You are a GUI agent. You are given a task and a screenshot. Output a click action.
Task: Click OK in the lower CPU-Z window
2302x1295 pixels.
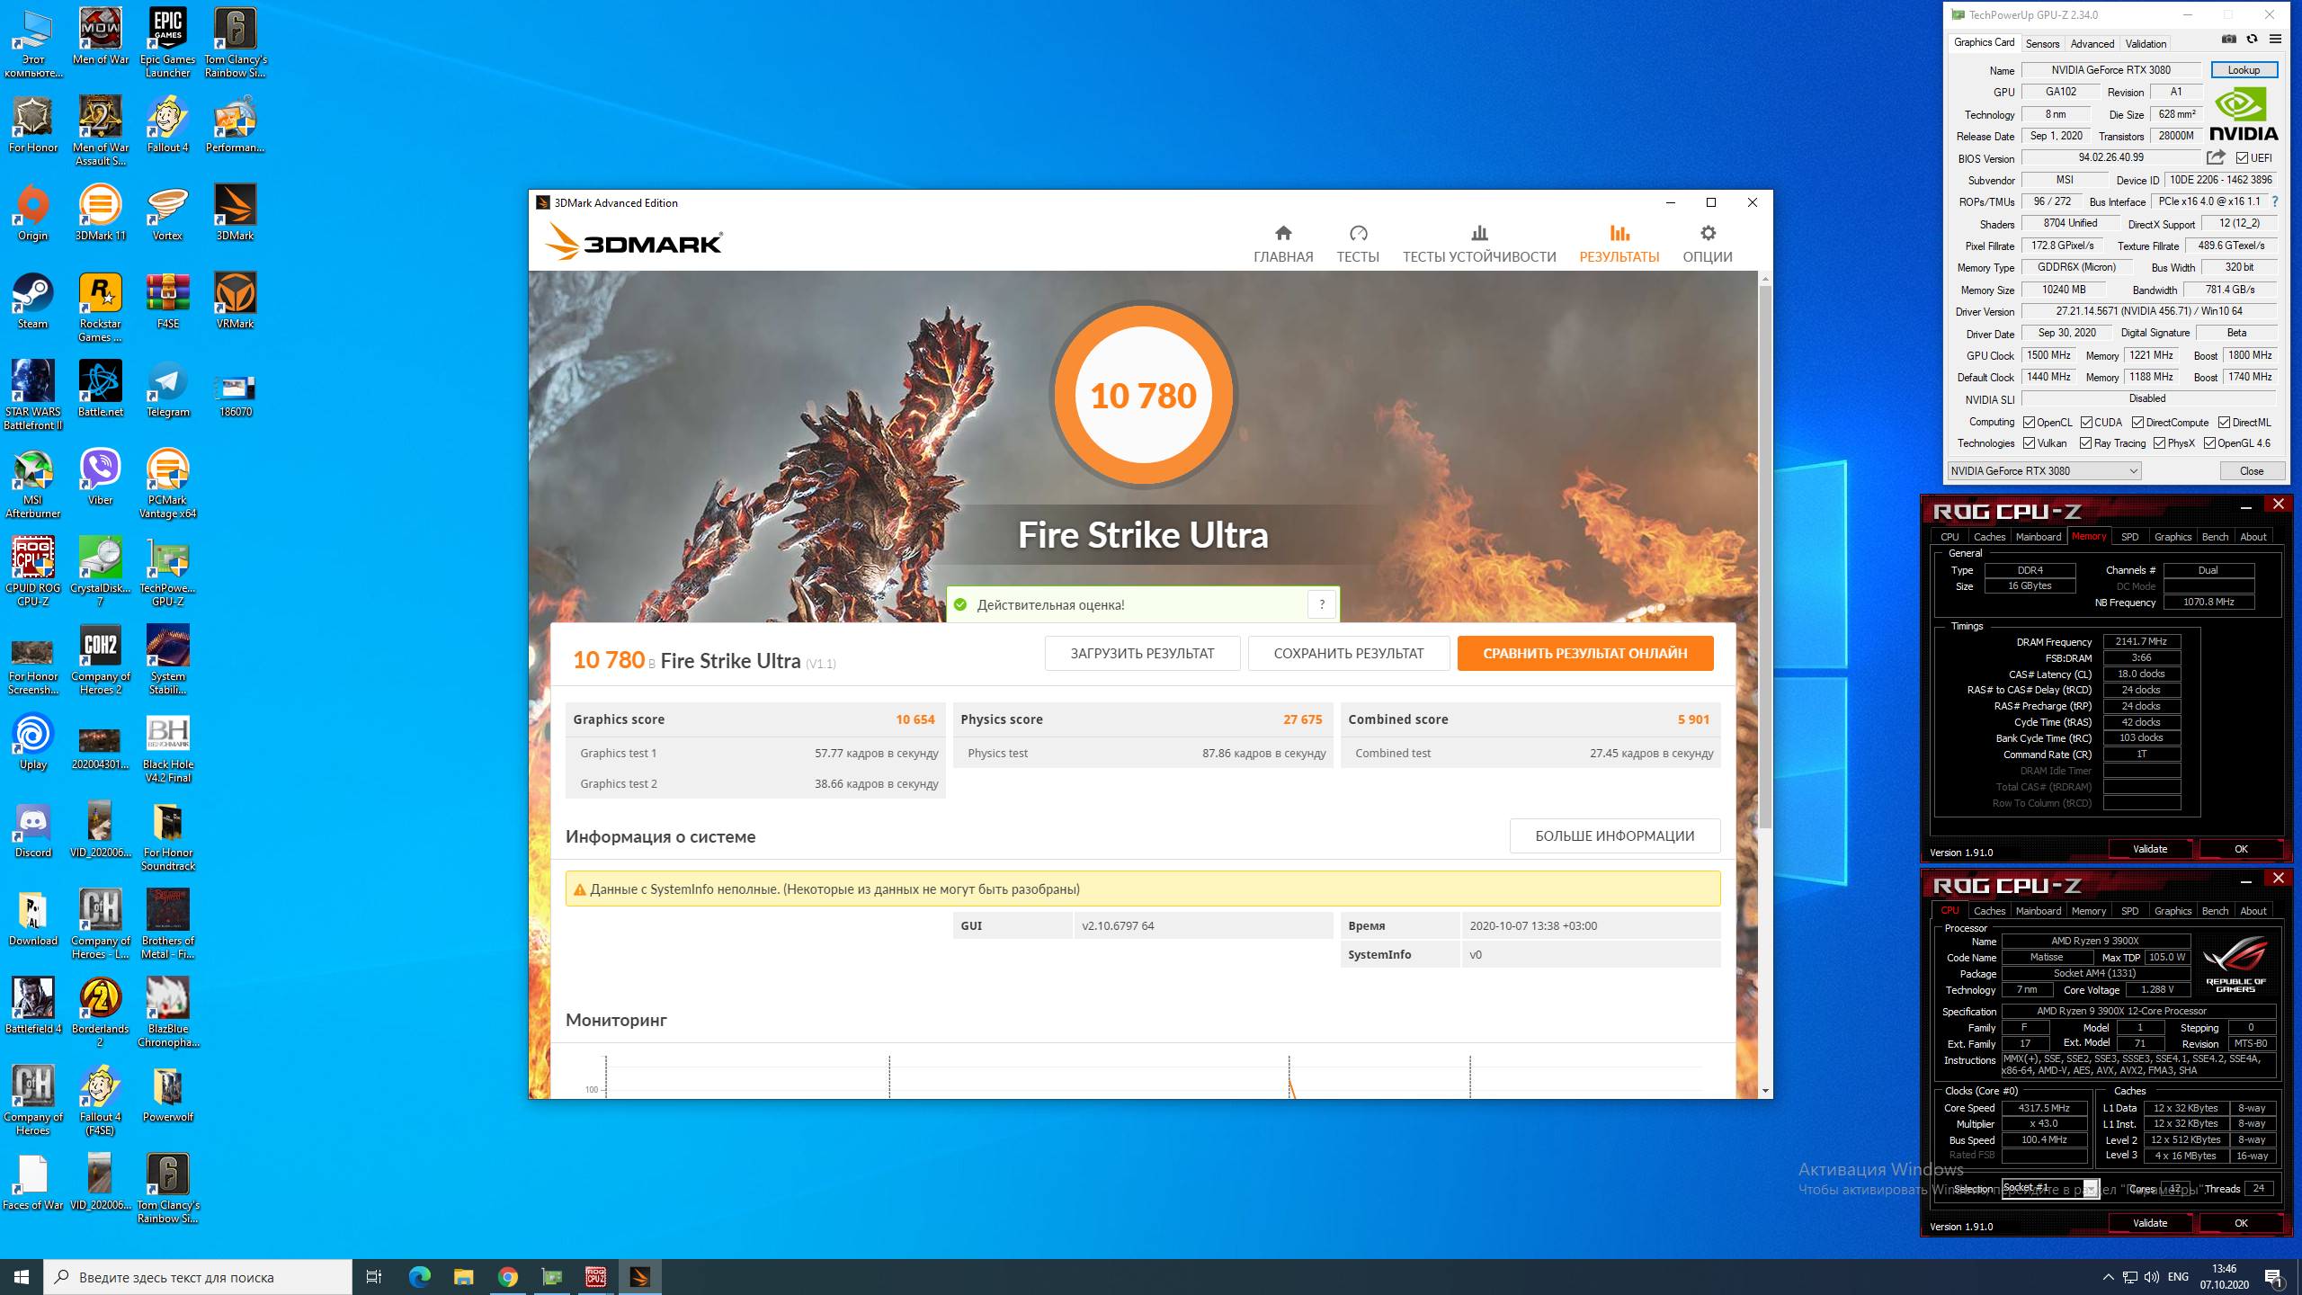(x=2241, y=1223)
